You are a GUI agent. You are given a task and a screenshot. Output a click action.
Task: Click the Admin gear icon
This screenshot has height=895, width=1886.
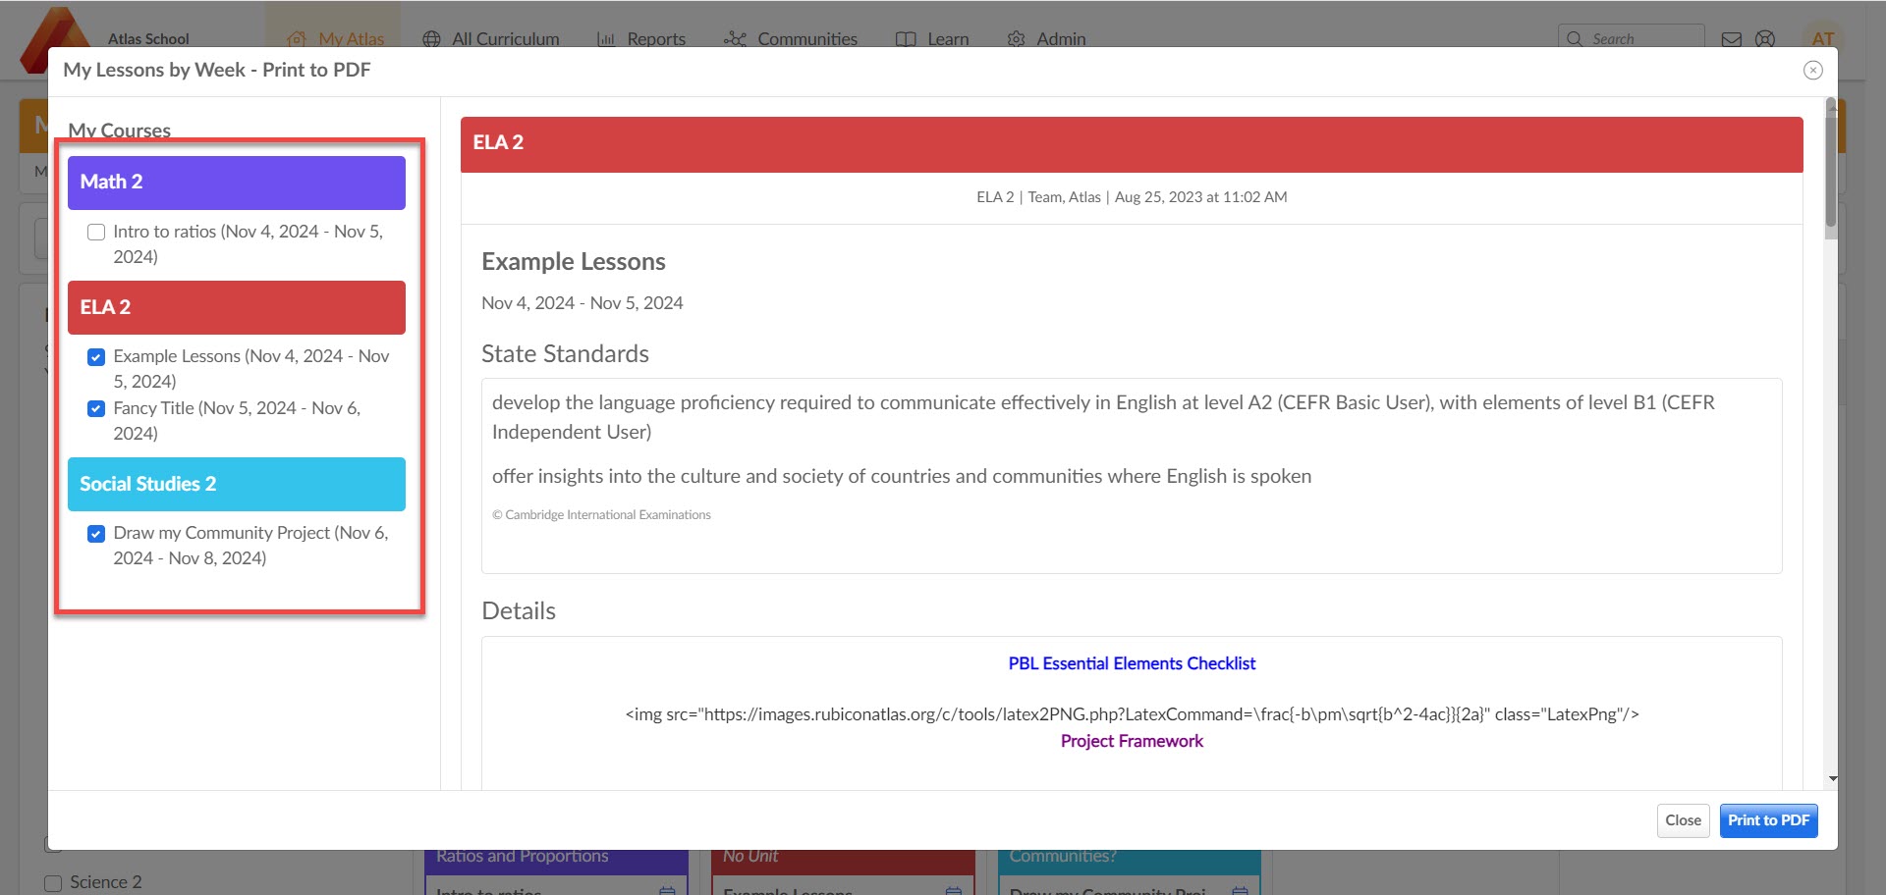1016,39
